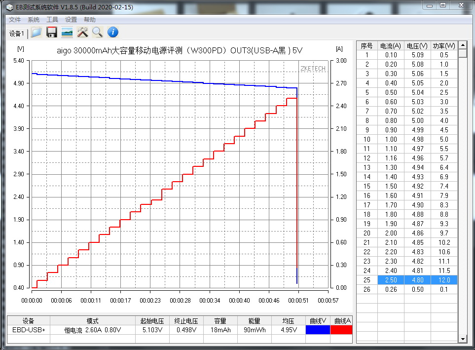Click the 功率(W) column header
This screenshot has width=475, height=350.
pyautogui.click(x=443, y=45)
